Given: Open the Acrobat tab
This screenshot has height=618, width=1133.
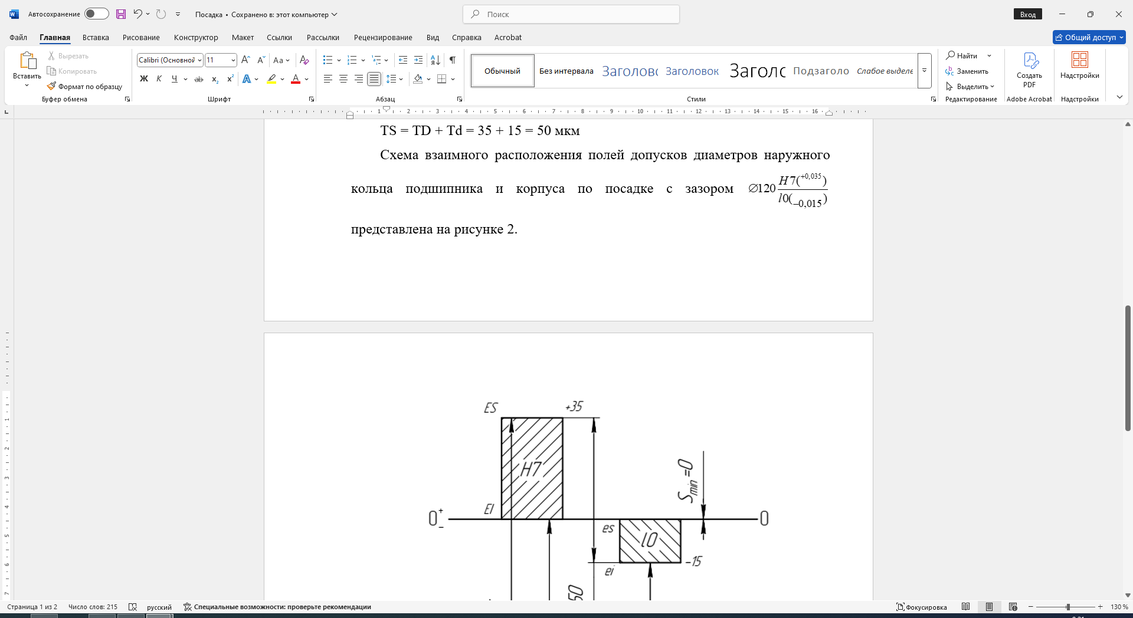Looking at the screenshot, I should (508, 37).
